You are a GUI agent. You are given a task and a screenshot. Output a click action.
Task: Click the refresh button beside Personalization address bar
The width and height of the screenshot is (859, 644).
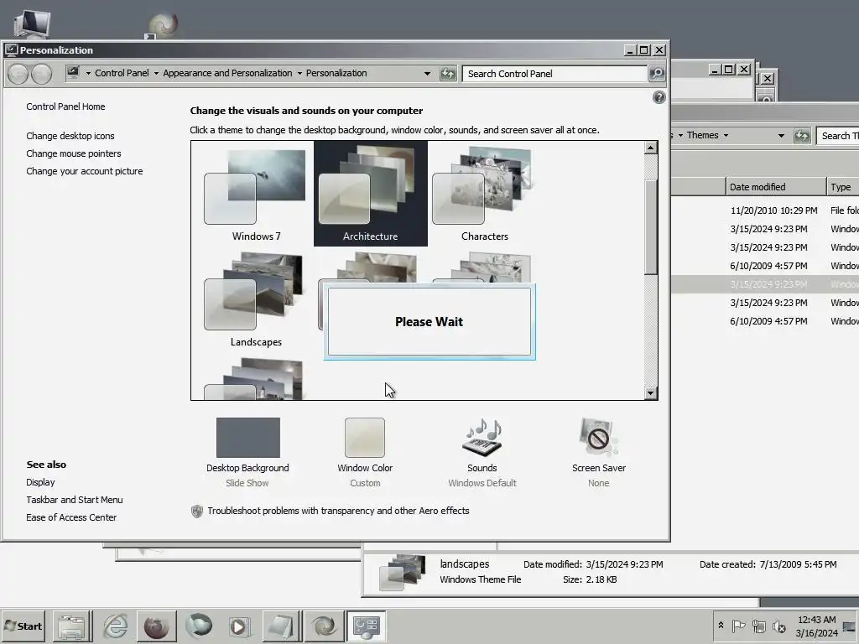tap(448, 74)
